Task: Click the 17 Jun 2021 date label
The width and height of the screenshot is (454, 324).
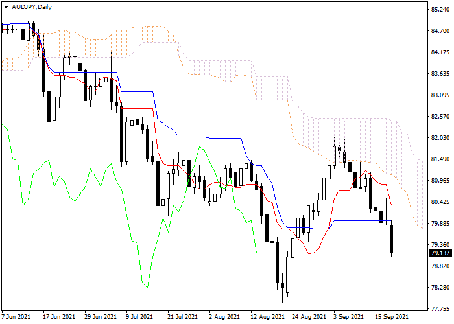Action: [x=59, y=317]
